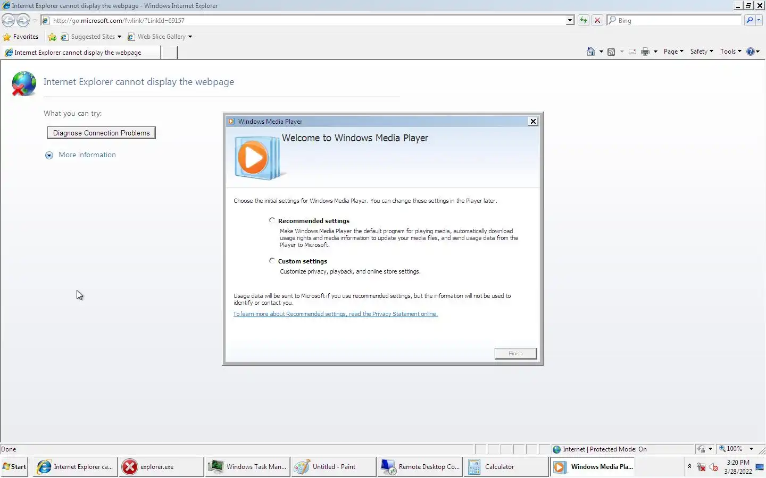766x478 pixels.
Task: Click the Bing search box
Action: click(675, 21)
